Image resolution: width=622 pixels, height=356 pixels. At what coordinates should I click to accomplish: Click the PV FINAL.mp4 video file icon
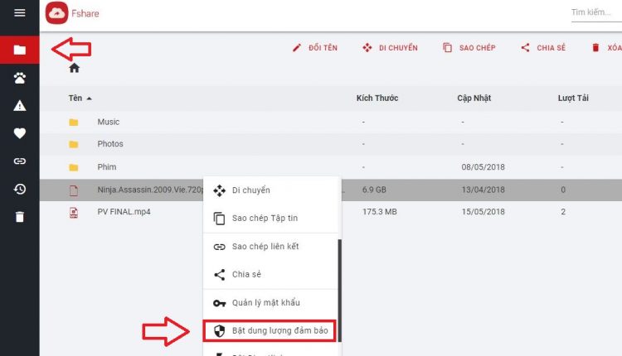click(73, 213)
